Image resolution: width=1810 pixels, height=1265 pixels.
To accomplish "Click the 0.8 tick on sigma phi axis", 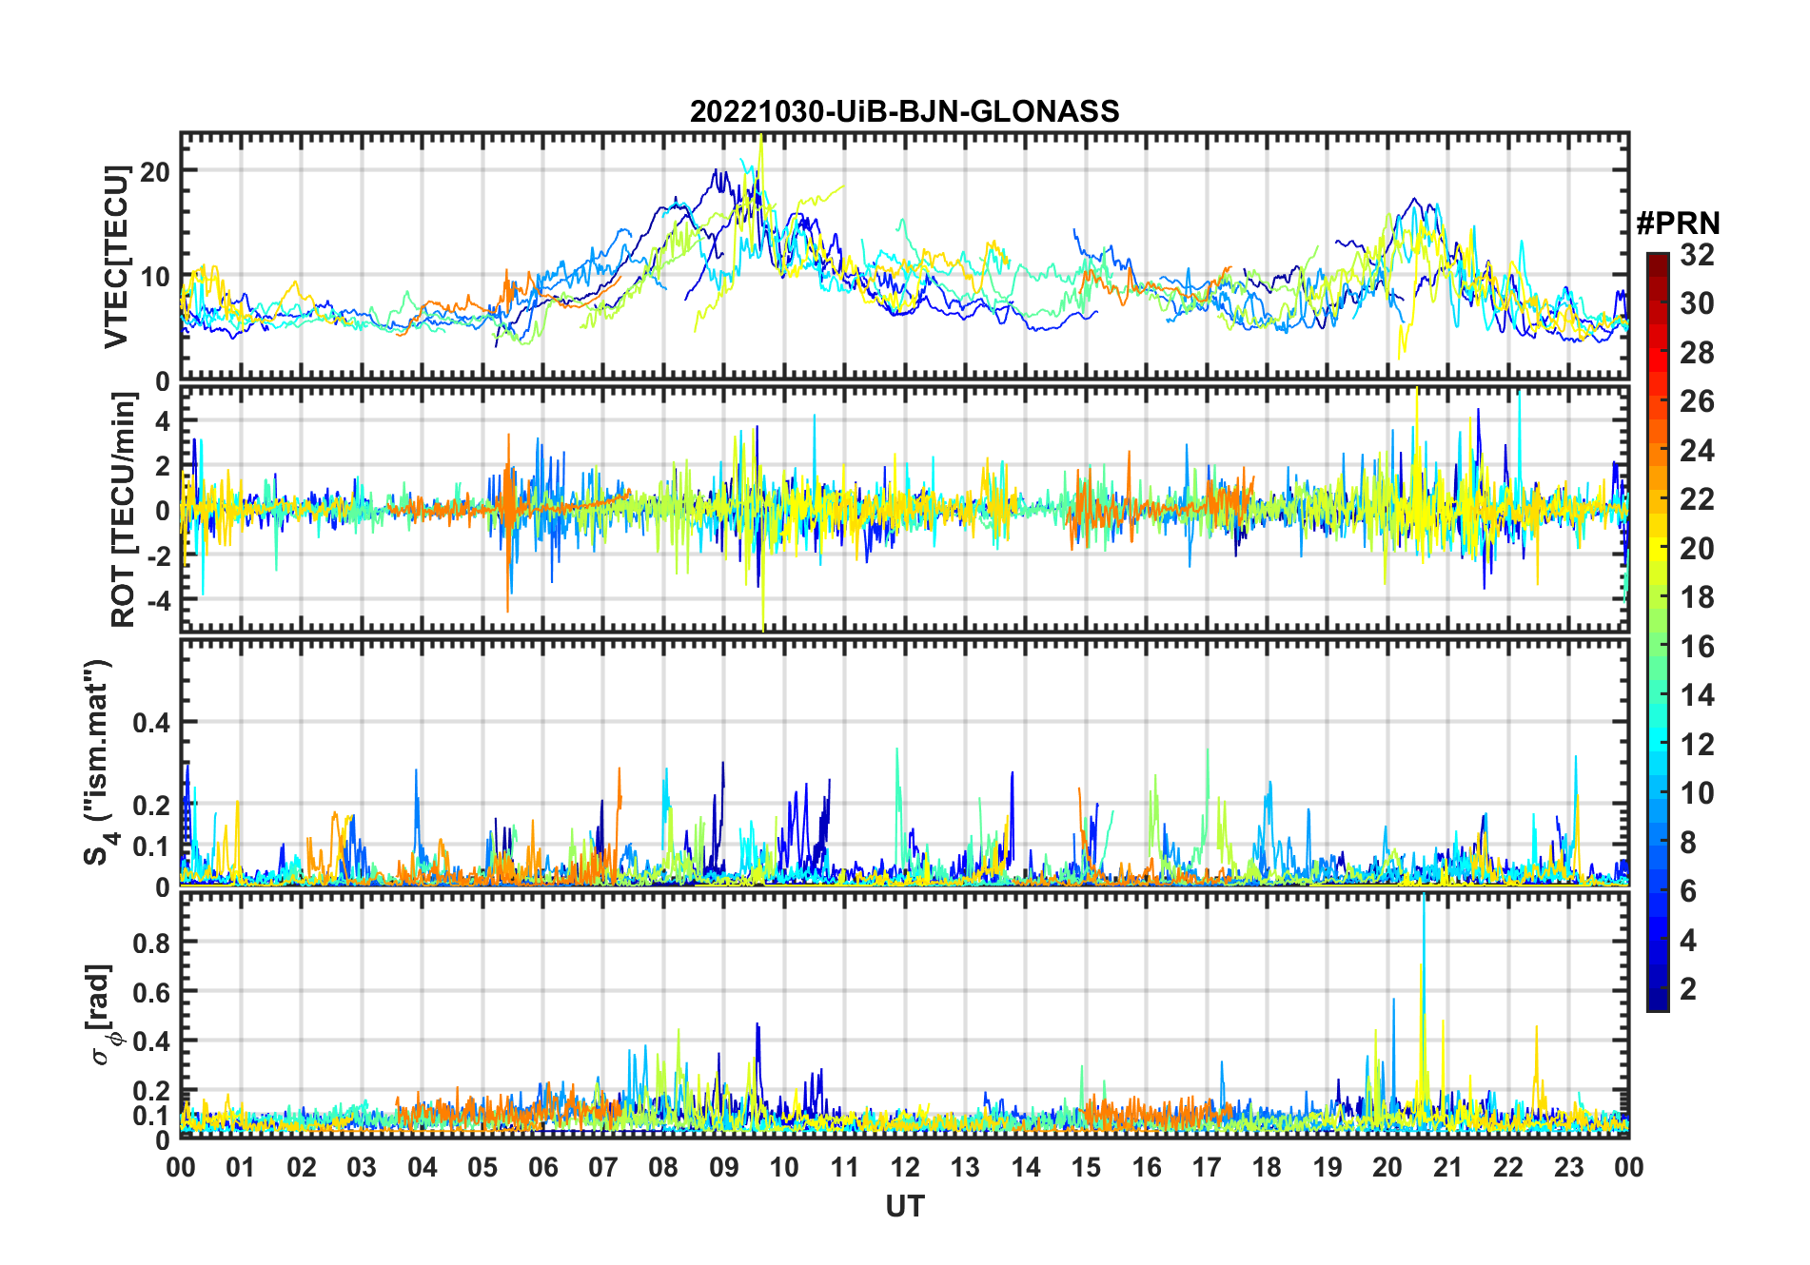I will [151, 943].
